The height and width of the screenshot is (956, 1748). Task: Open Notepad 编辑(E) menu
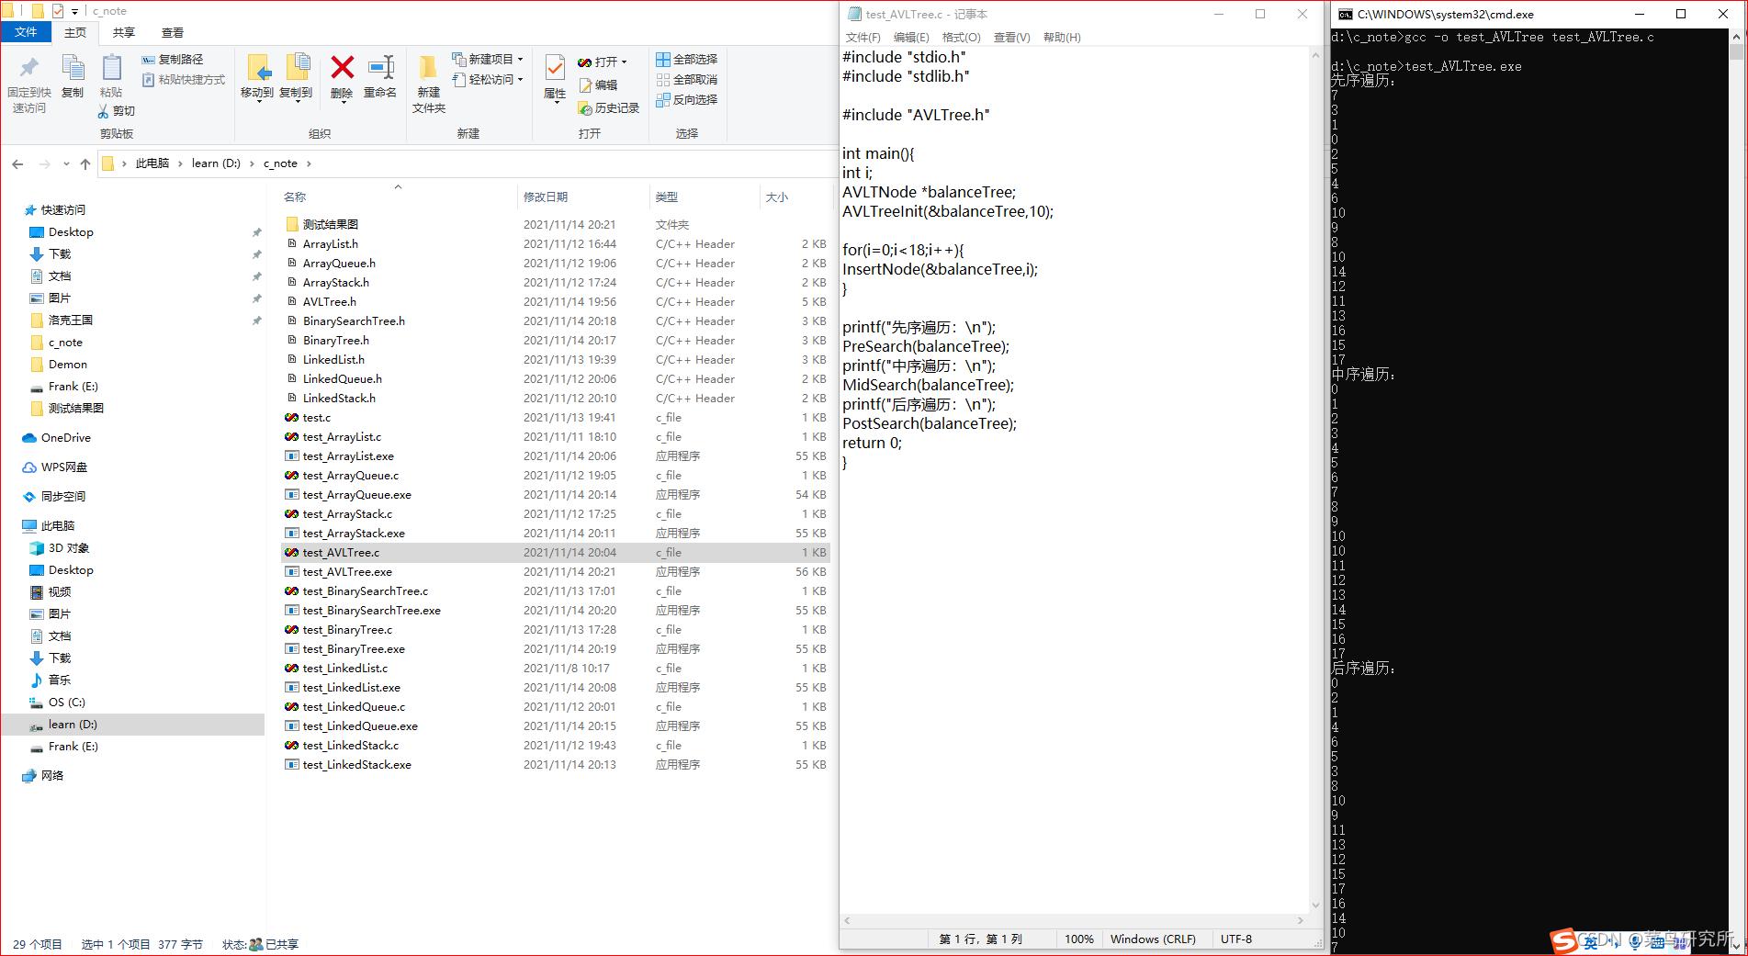(x=911, y=38)
